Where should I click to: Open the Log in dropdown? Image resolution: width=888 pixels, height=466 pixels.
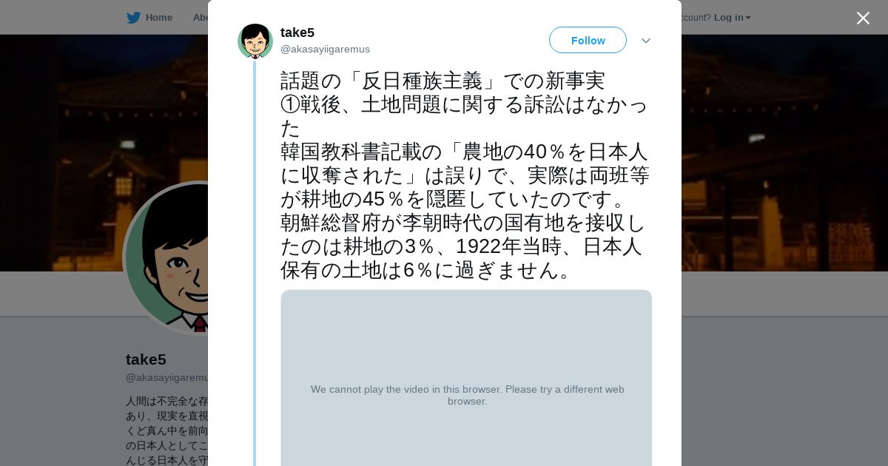coord(728,18)
